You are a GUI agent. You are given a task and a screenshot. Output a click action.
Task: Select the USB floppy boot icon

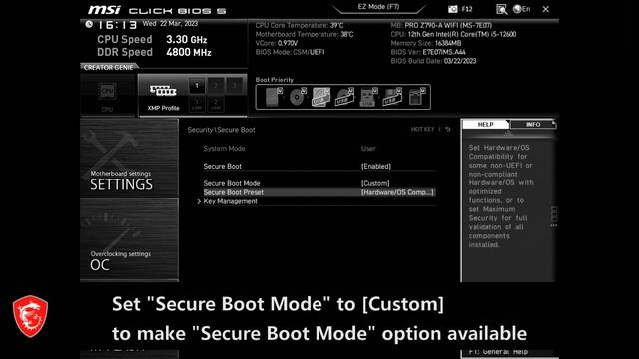click(392, 97)
